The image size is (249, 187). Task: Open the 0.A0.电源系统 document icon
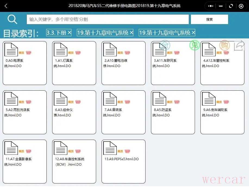(x=11, y=49)
